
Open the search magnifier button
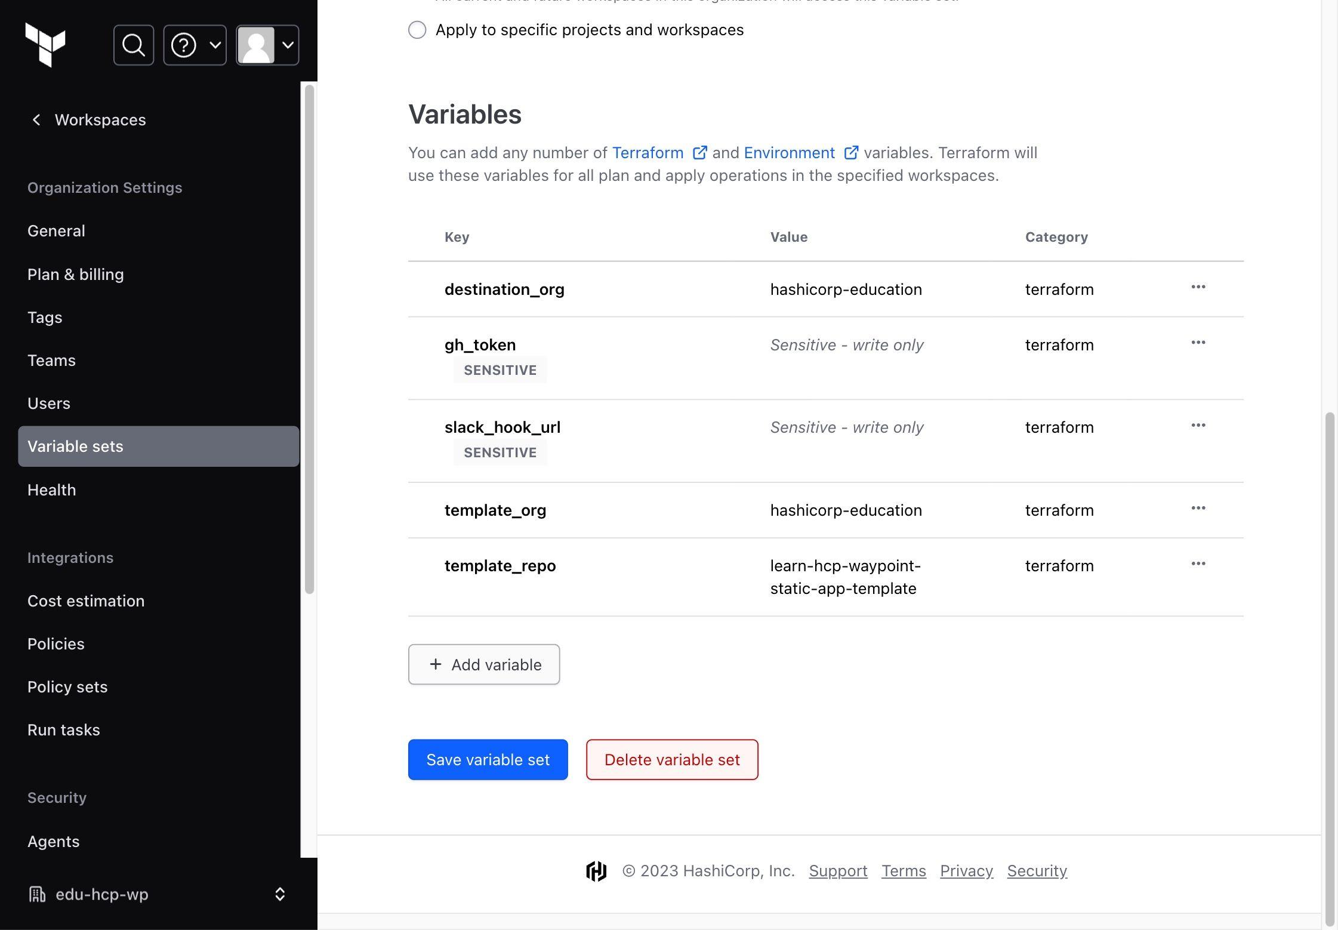click(x=134, y=45)
